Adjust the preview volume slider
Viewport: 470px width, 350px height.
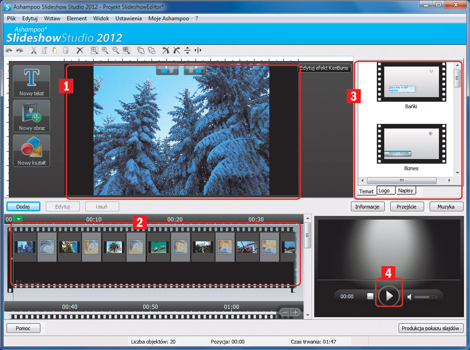point(426,296)
